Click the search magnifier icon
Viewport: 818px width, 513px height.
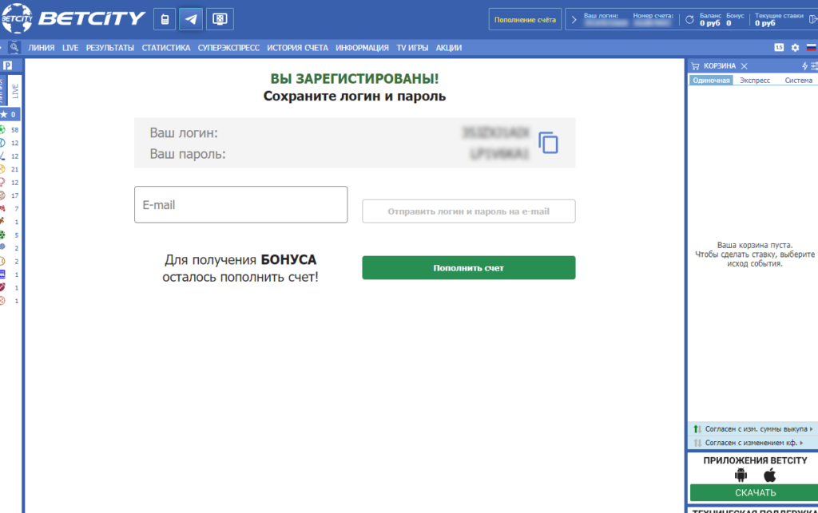(14, 47)
